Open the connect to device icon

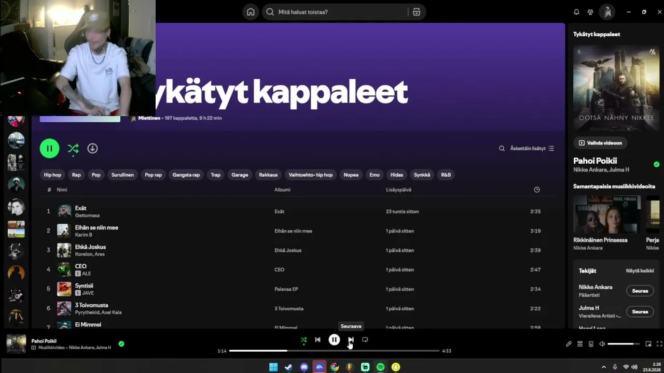(x=591, y=344)
